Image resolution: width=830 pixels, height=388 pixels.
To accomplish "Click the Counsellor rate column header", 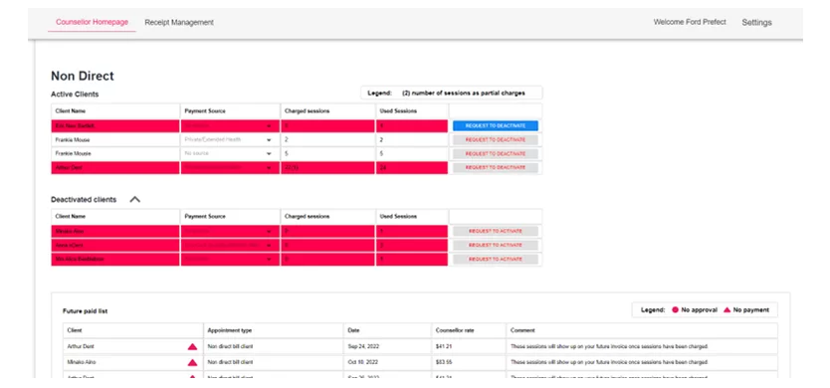I will pos(454,330).
